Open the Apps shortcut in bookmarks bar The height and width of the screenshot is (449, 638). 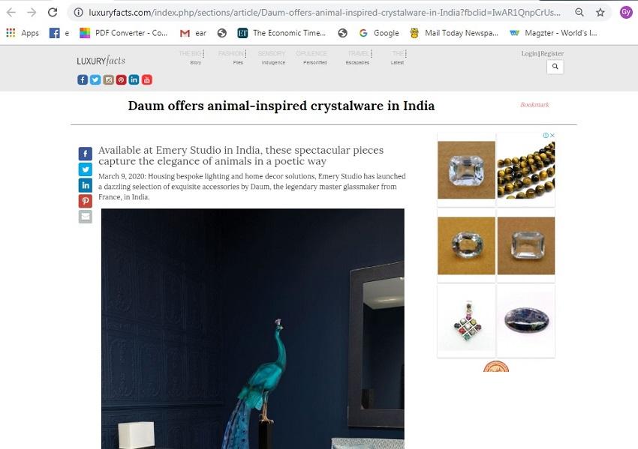23,33
